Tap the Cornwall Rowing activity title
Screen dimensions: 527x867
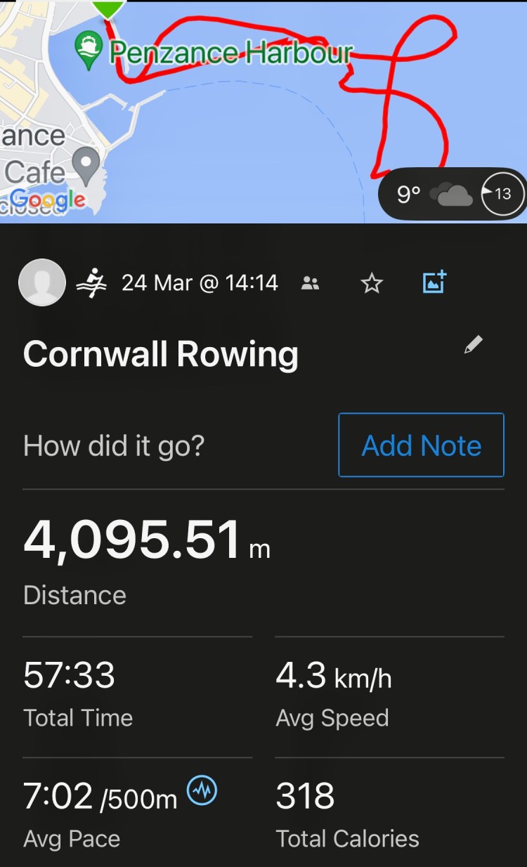[161, 355]
